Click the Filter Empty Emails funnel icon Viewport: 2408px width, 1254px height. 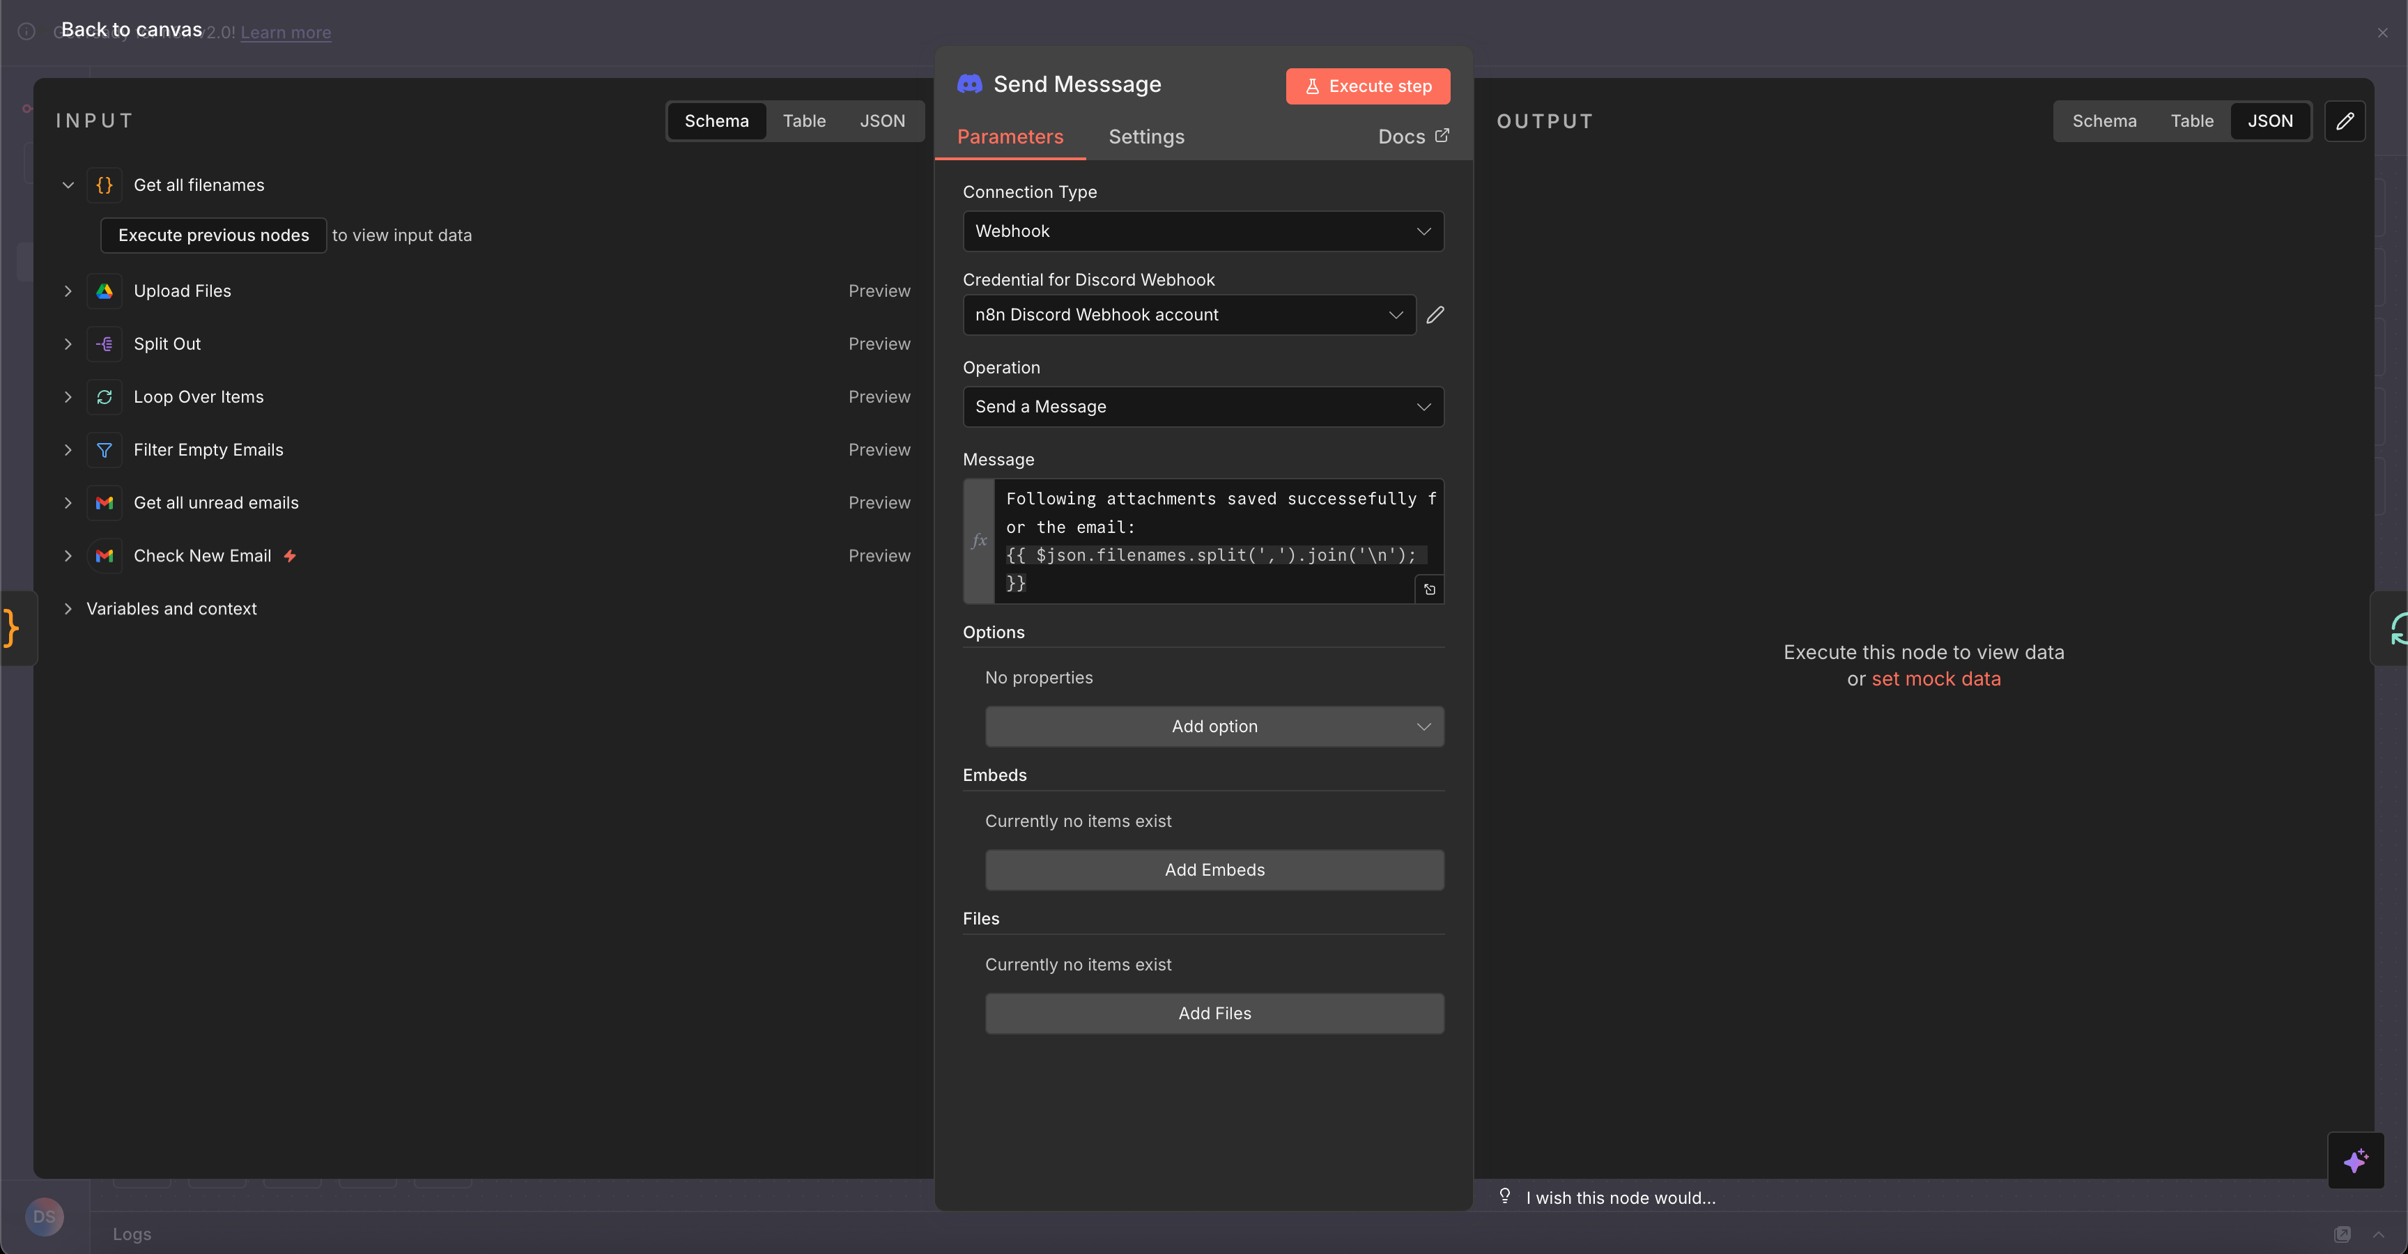coord(105,449)
